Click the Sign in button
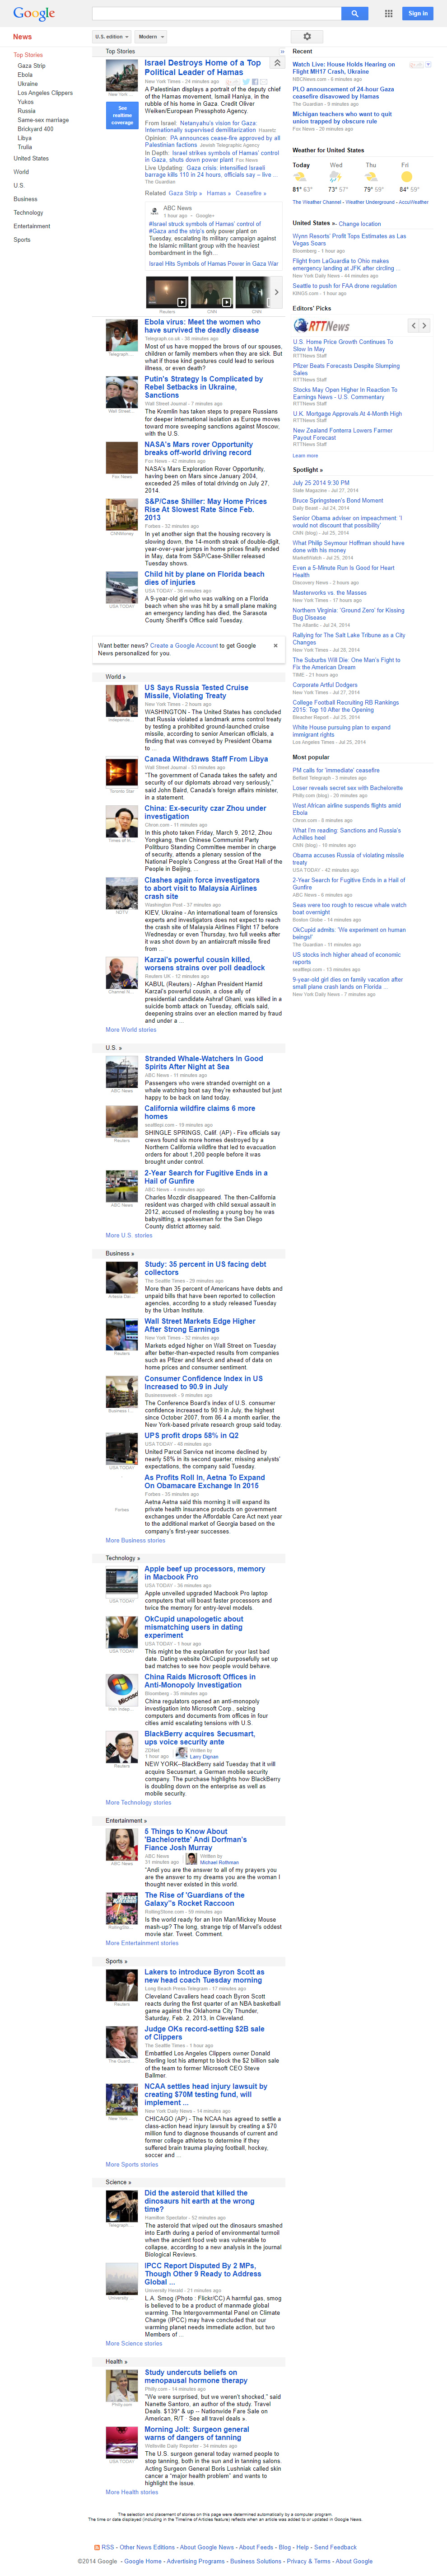The width and height of the screenshot is (447, 2576). point(418,13)
